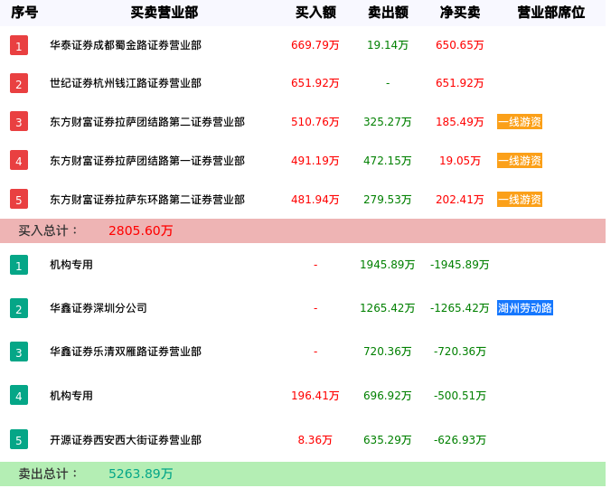Click the red rank 2 badge beside 世纪证券
The width and height of the screenshot is (611, 488).
tap(19, 83)
